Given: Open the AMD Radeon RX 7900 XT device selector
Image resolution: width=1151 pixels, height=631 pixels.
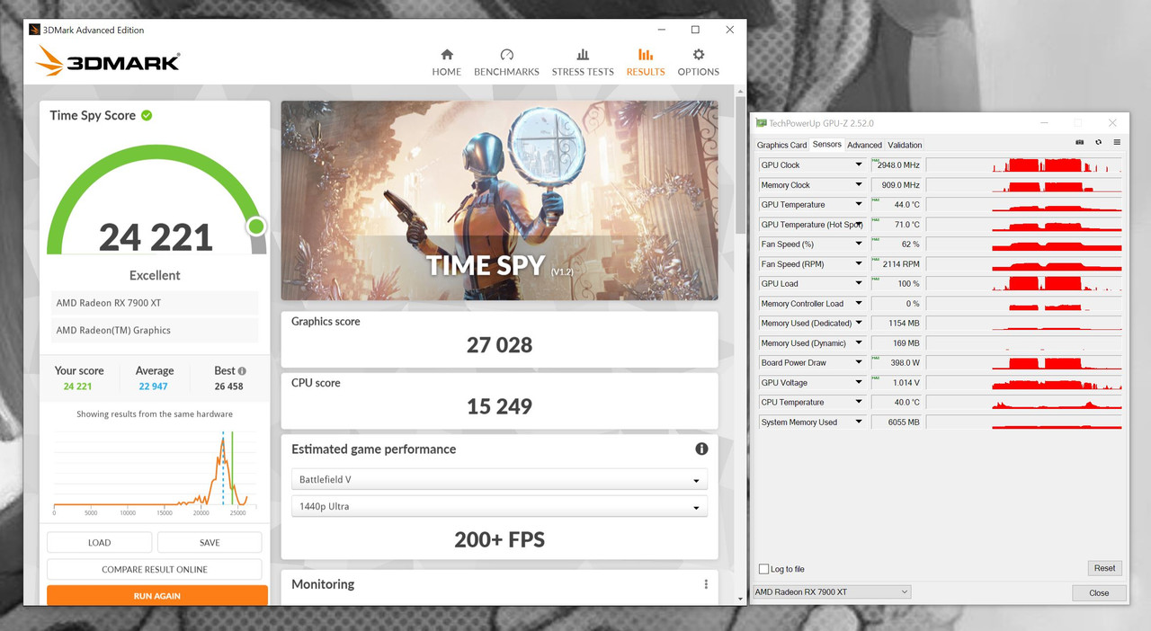Looking at the screenshot, I should (832, 592).
